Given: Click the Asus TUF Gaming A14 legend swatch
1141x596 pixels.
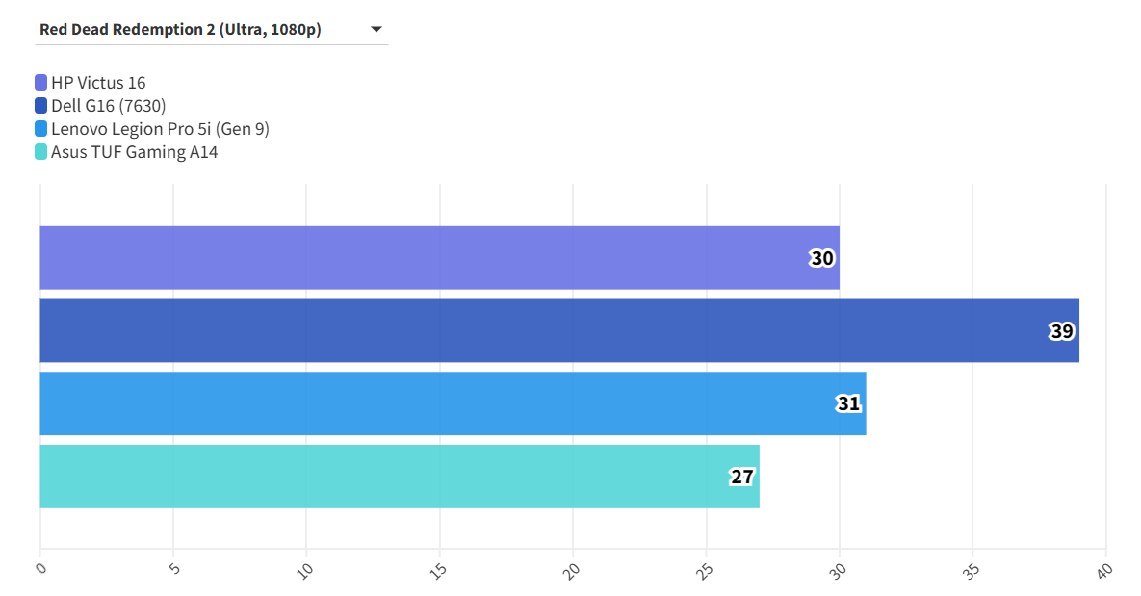Looking at the screenshot, I should [41, 152].
